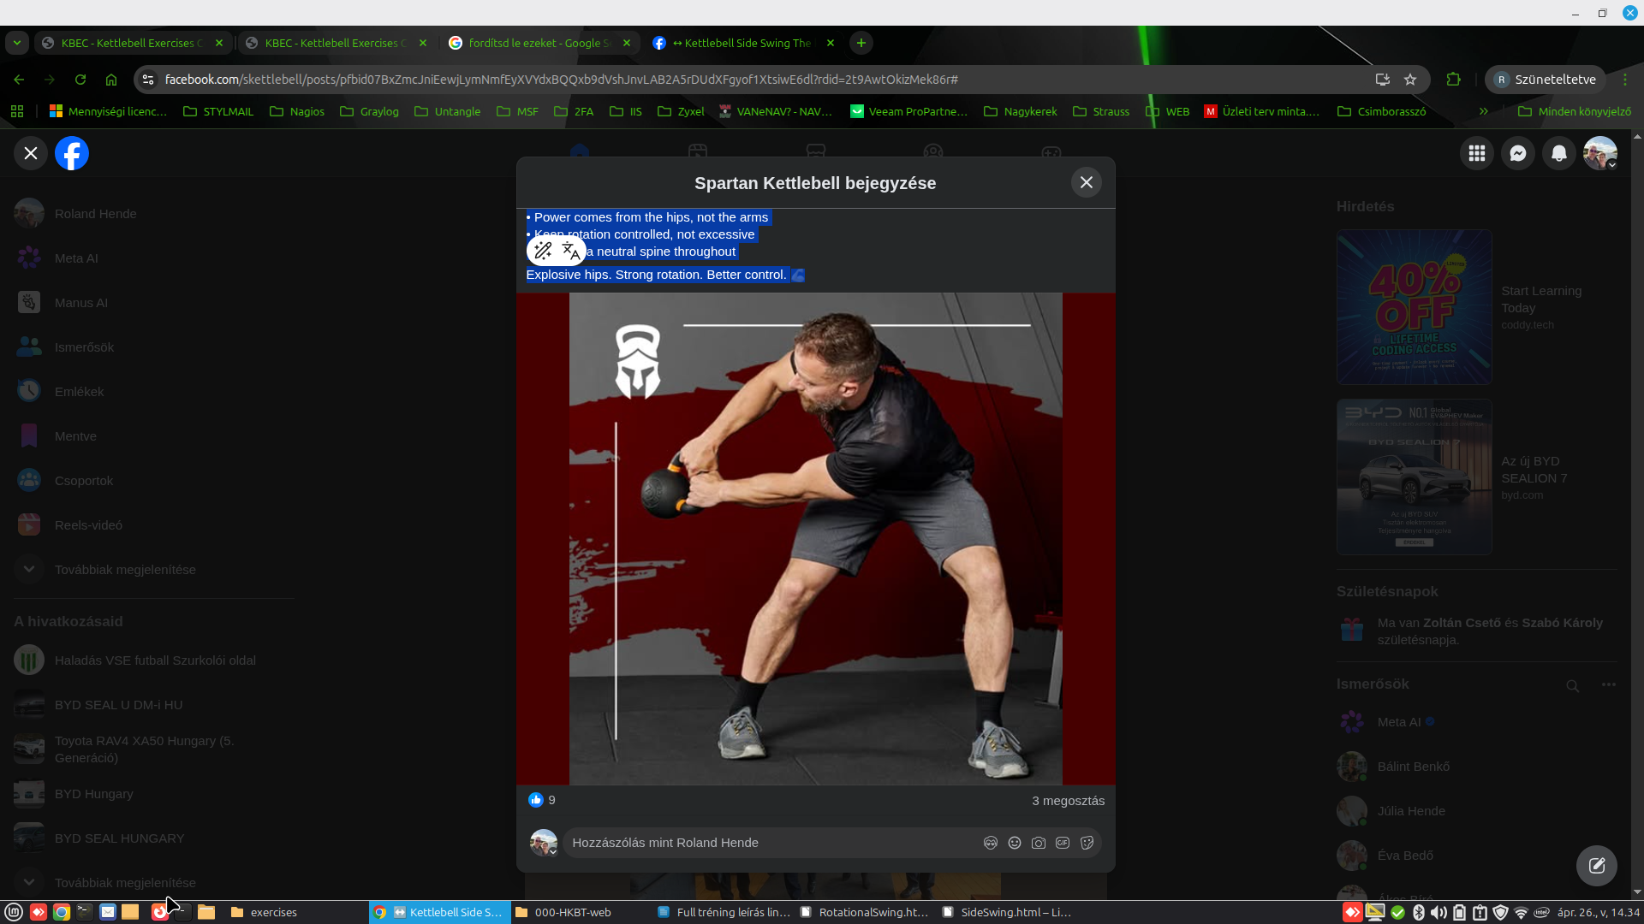Click the comment input field
This screenshot has width=1644, height=924.
tap(771, 843)
